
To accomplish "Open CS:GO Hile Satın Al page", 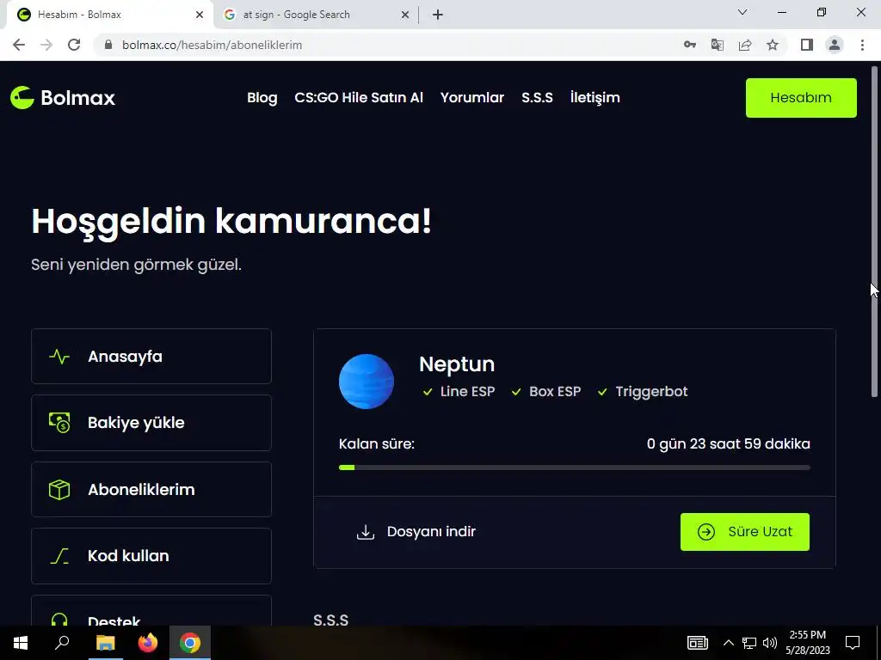I will (x=359, y=98).
